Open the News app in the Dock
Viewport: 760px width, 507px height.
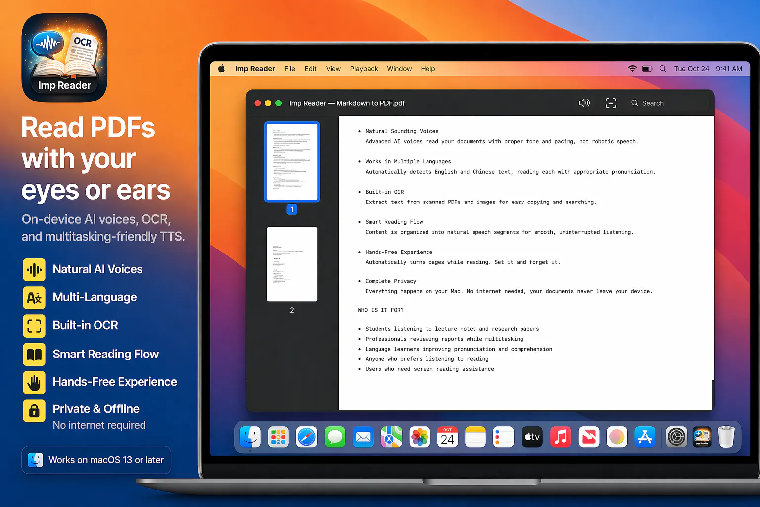click(589, 437)
